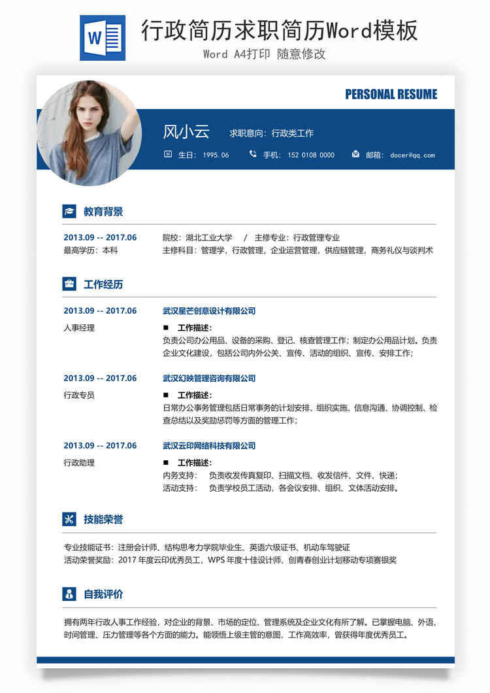Click company name 武汉幻映管理咨询有限公司
The image size is (490, 693).
209,379
